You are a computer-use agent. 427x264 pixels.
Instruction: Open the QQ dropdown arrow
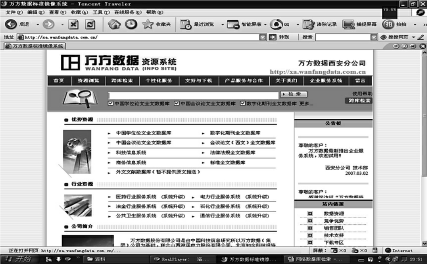coord(298,24)
